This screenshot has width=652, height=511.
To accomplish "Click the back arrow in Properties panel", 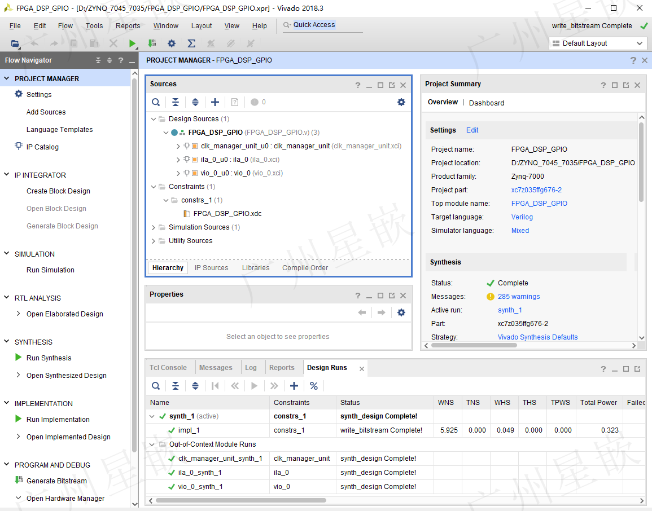I will tap(362, 312).
